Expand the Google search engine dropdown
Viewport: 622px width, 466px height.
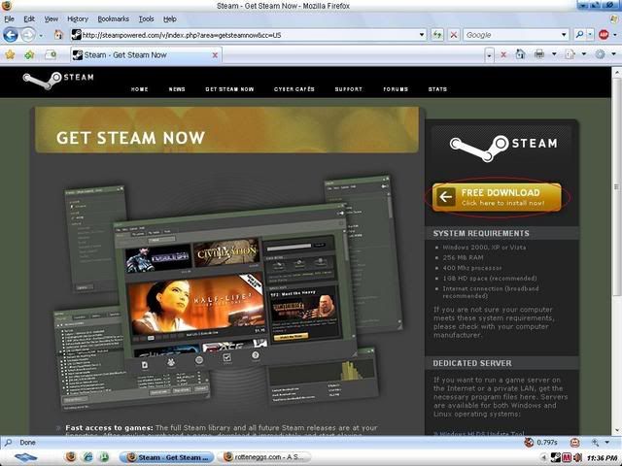pyautogui.click(x=563, y=35)
